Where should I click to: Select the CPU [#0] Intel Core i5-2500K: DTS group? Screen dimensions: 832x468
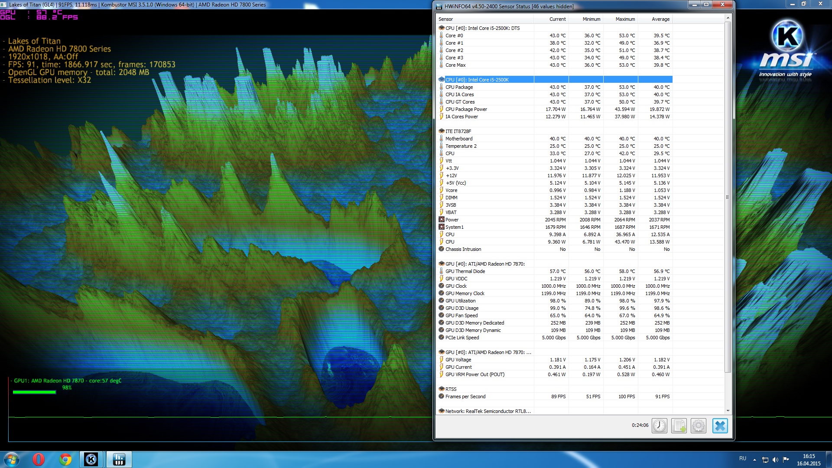tap(482, 28)
